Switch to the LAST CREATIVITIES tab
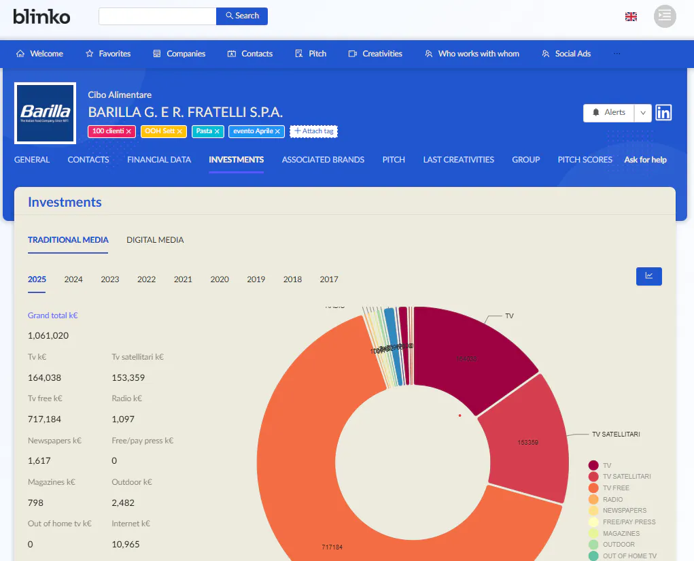Image resolution: width=694 pixels, height=561 pixels. (459, 160)
